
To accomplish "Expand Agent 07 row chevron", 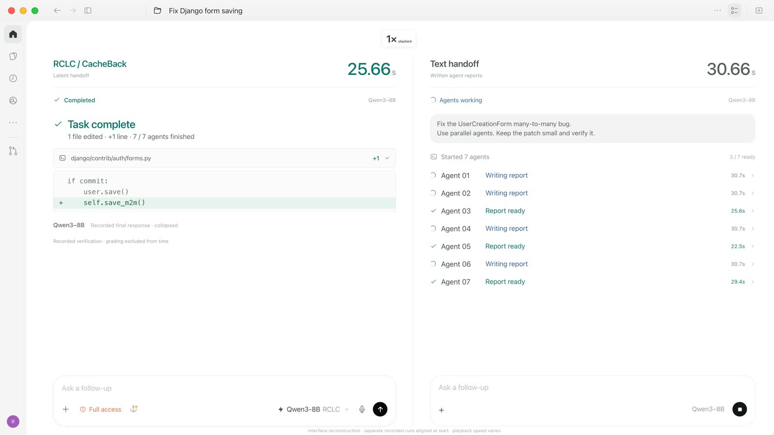I will tap(753, 282).
